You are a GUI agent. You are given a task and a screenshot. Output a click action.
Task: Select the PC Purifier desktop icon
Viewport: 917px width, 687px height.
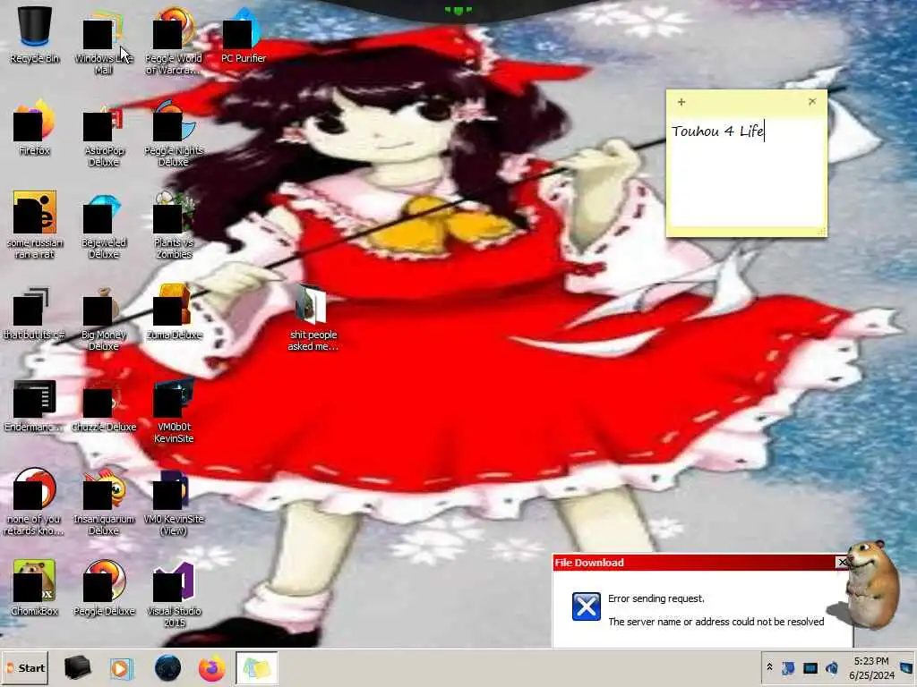point(244,35)
